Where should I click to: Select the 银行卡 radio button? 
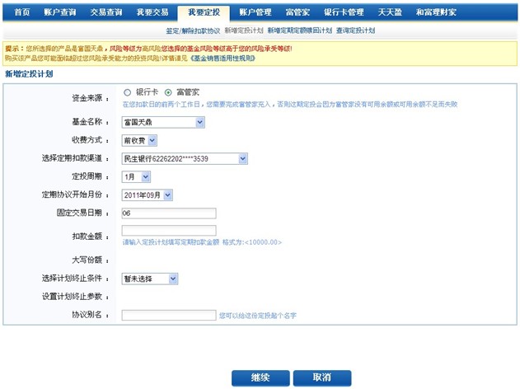[127, 92]
